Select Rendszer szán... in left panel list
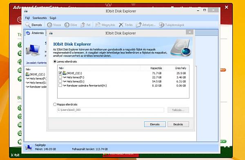 coord(36,87)
